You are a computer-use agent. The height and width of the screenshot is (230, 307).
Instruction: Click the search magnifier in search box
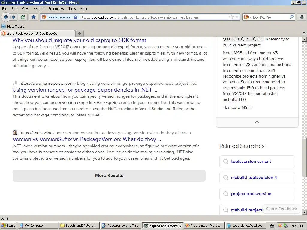[291, 17]
